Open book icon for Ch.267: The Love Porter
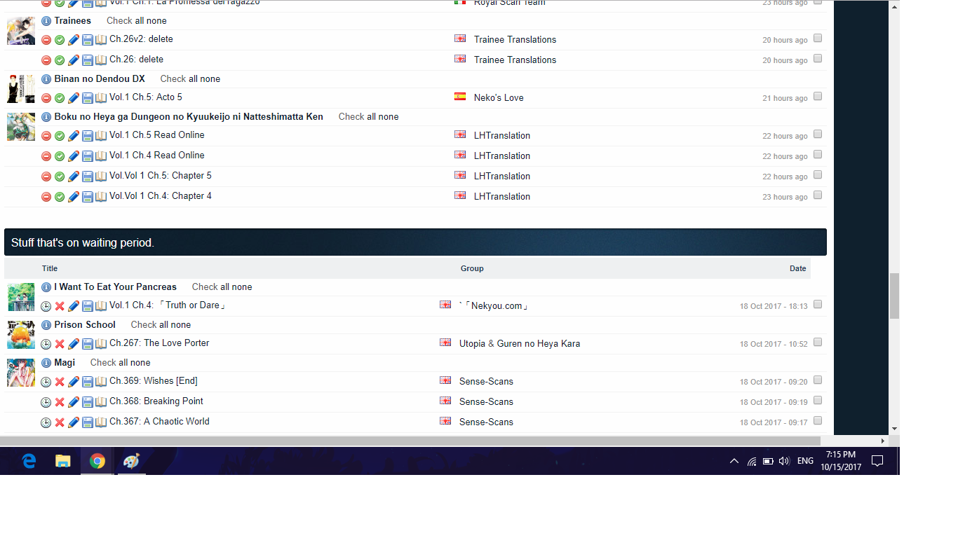The width and height of the screenshot is (958, 538). point(101,344)
